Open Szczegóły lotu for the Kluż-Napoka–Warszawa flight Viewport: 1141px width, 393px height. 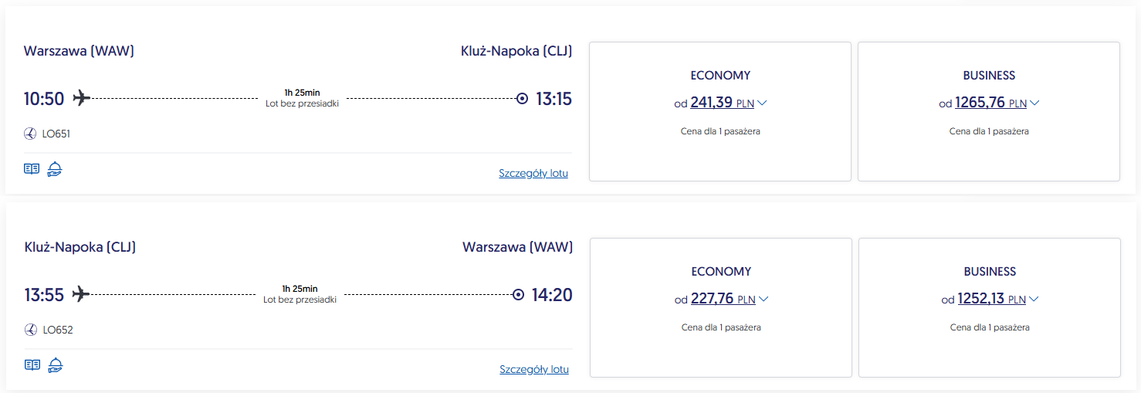click(534, 369)
